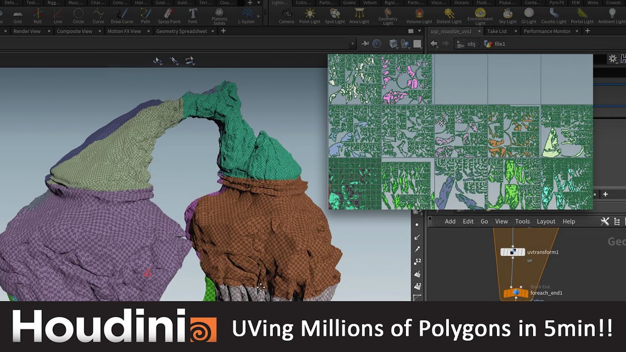The width and height of the screenshot is (626, 352).
Task: Toggle the viewport pin pane button
Action: (x=365, y=44)
